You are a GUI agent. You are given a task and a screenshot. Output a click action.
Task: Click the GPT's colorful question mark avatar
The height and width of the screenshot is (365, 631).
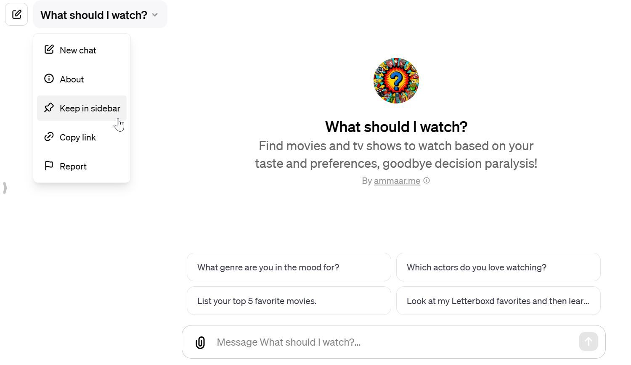(396, 81)
